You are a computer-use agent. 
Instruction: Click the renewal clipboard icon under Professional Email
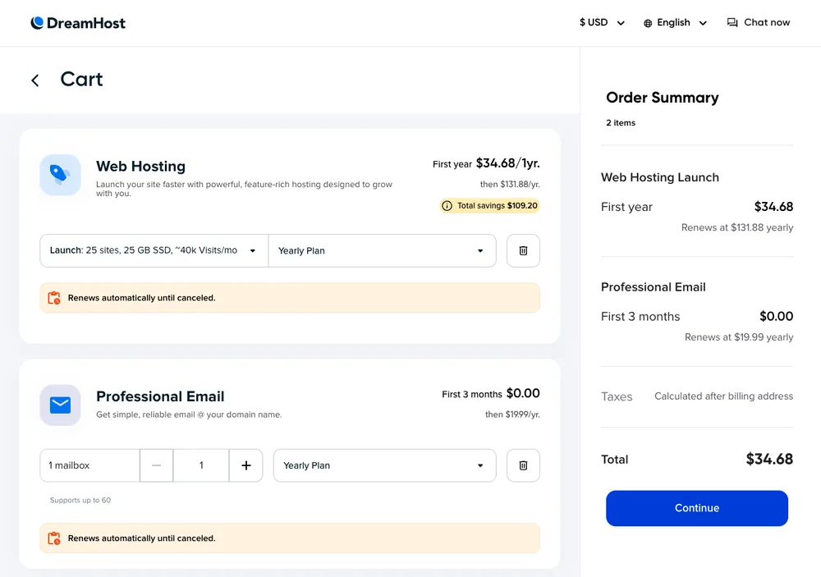pyautogui.click(x=54, y=538)
